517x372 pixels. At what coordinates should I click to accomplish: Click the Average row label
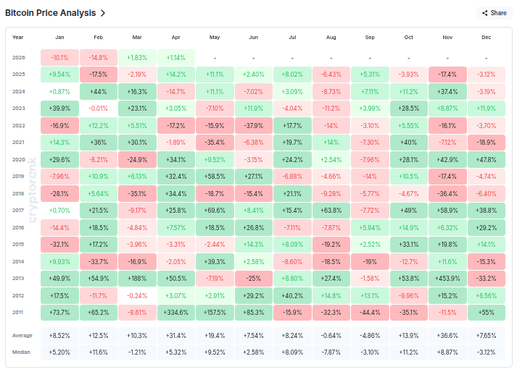[x=22, y=336]
